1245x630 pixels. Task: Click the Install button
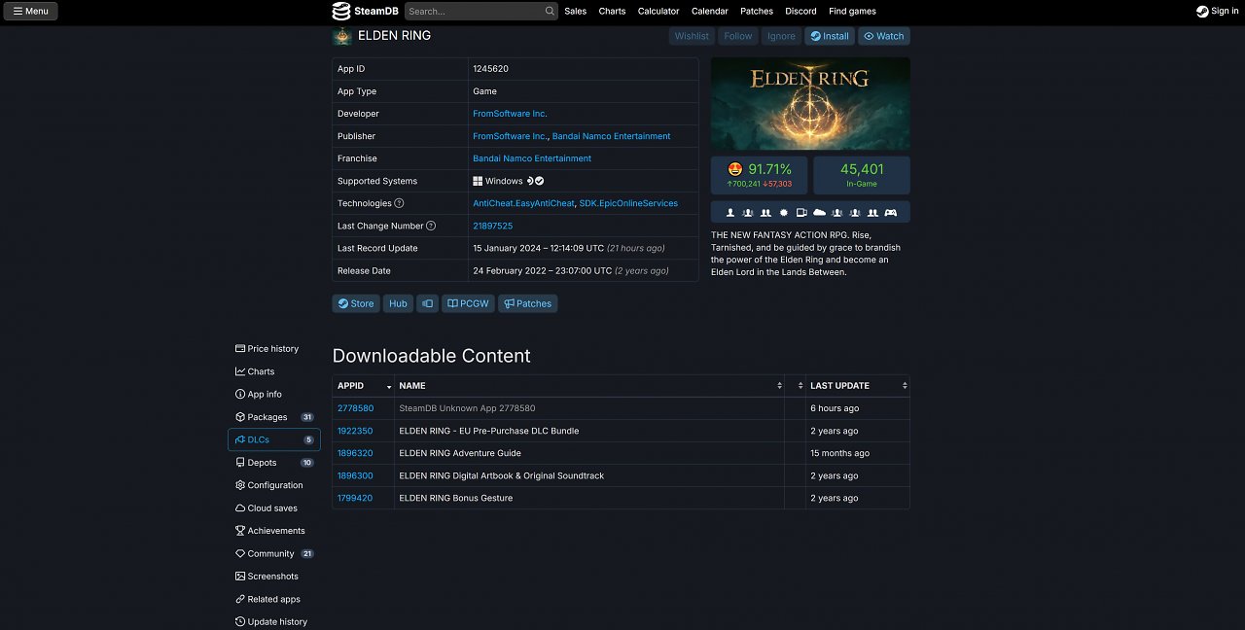(x=830, y=36)
